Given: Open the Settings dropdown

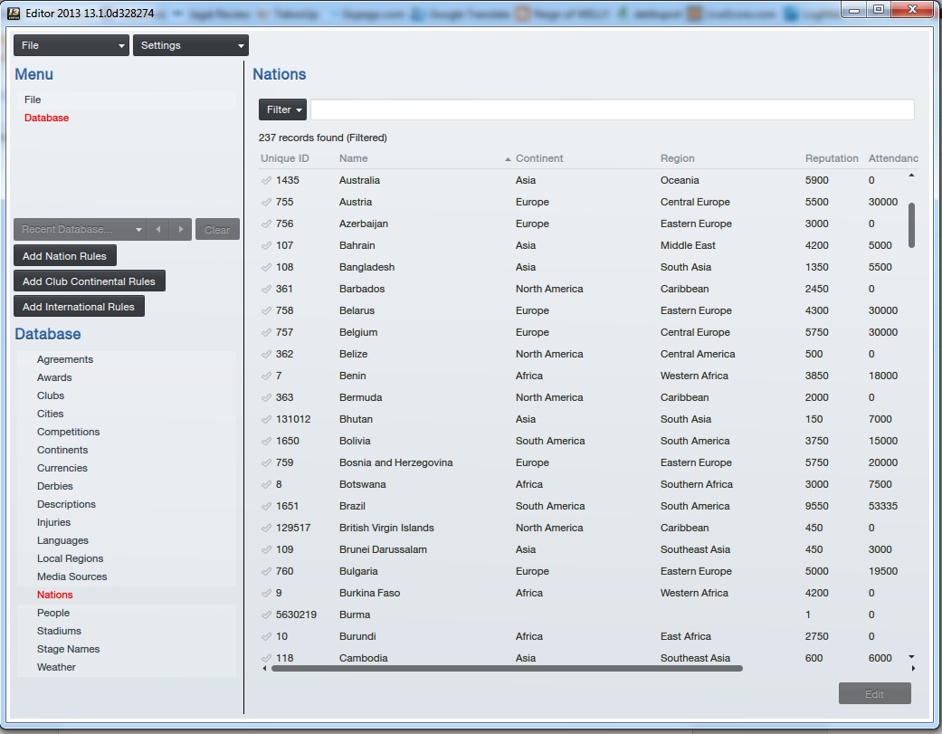Looking at the screenshot, I should point(190,44).
